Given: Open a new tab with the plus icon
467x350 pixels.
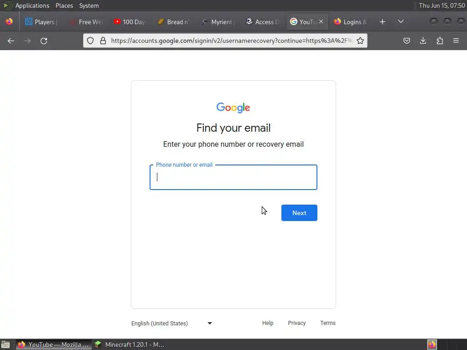Looking at the screenshot, I should click(x=383, y=22).
